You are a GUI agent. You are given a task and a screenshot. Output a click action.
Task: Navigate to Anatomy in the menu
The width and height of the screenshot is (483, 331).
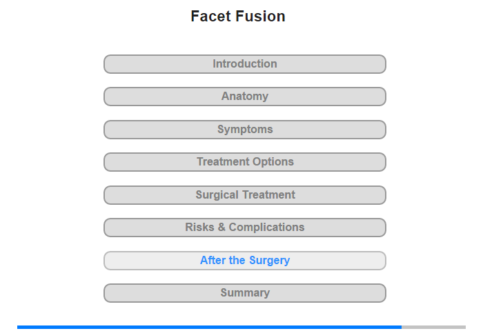tap(245, 97)
